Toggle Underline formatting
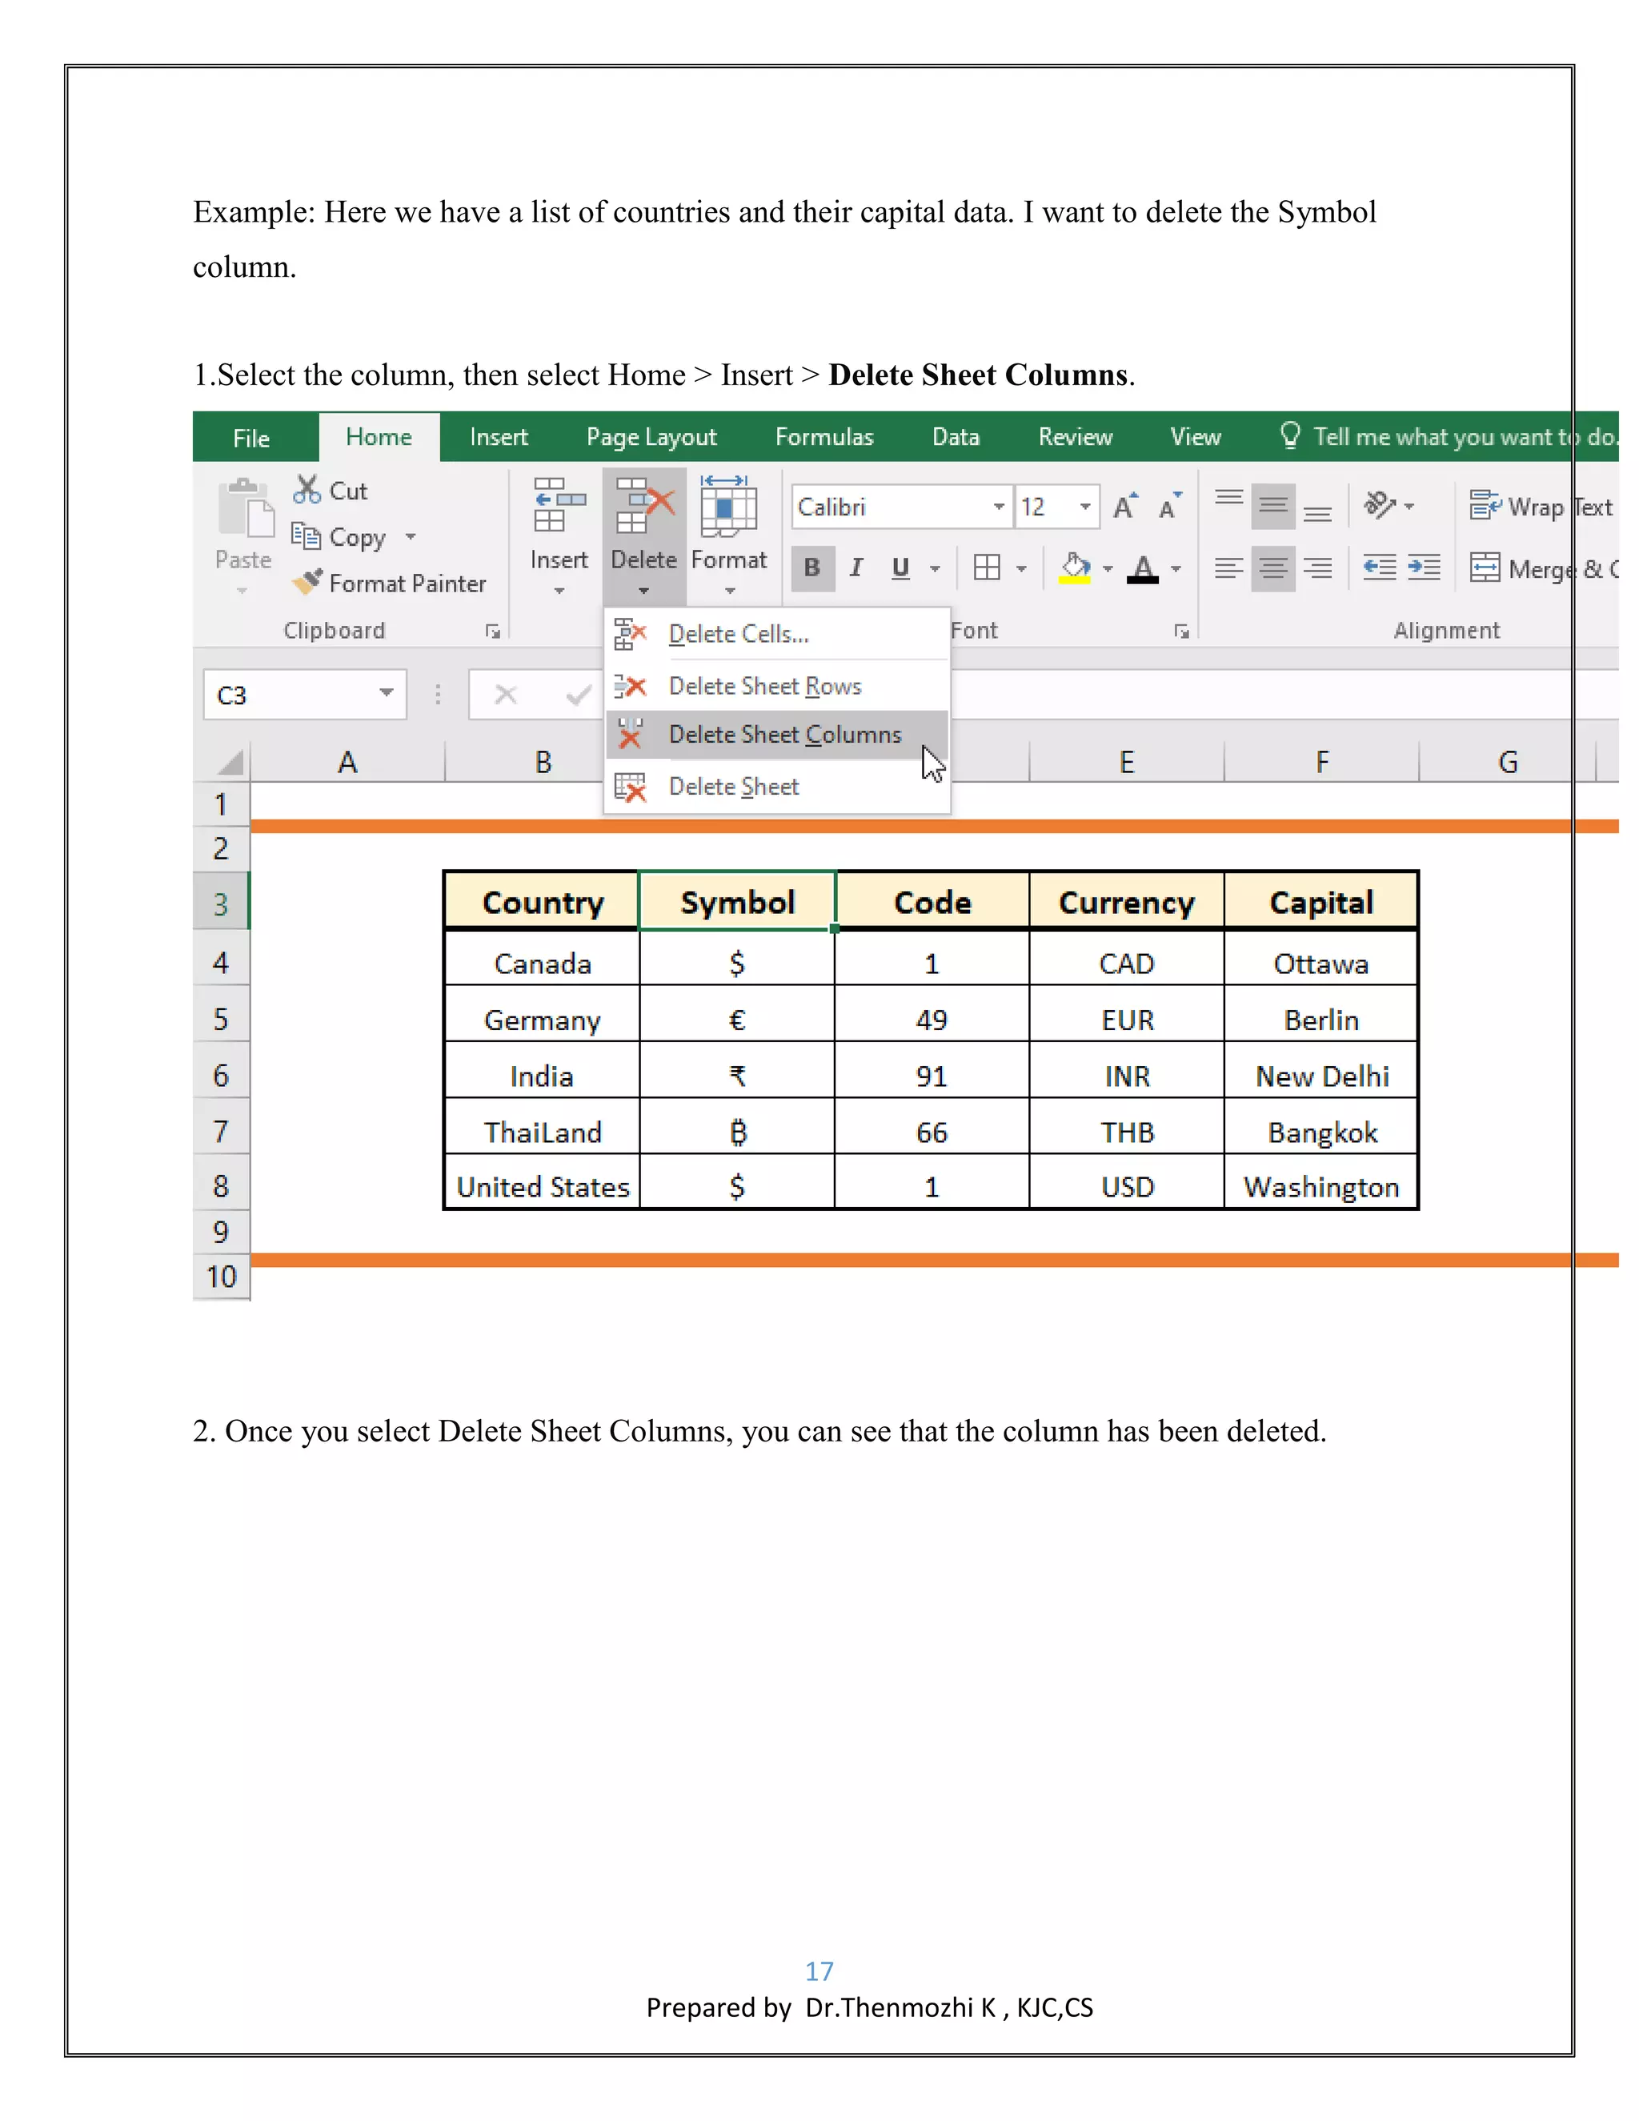The image size is (1639, 2121). click(x=901, y=567)
